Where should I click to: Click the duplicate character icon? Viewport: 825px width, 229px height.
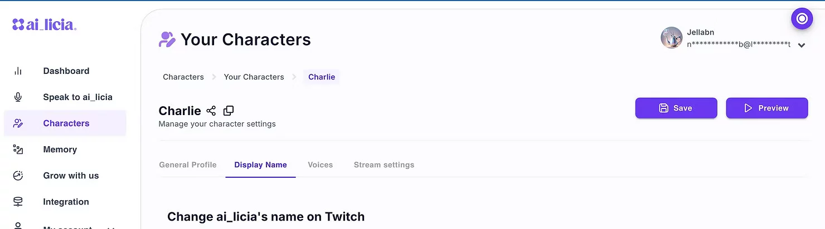[x=229, y=111]
